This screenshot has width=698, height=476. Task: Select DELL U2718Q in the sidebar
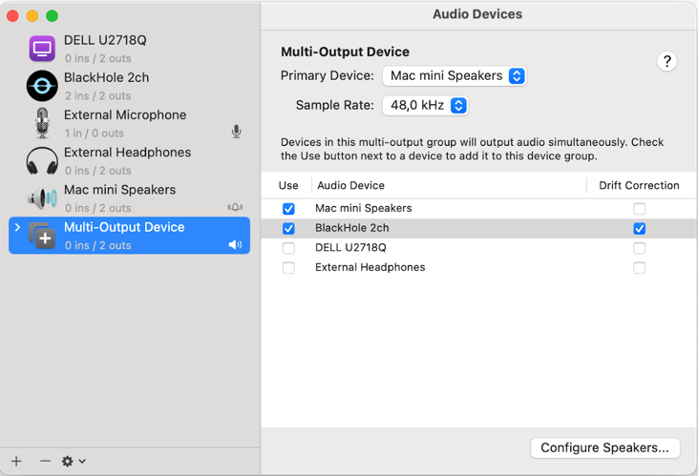coord(129,49)
